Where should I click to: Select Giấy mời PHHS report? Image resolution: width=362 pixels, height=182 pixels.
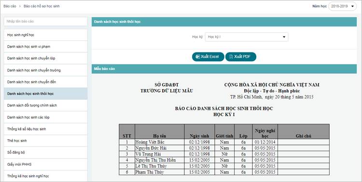coord(45,164)
